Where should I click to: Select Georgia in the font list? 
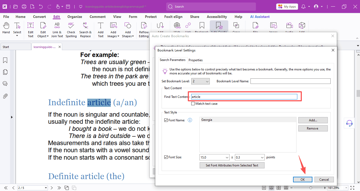248,120
